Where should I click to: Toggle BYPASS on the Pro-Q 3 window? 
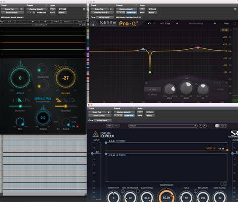click(152, 9)
